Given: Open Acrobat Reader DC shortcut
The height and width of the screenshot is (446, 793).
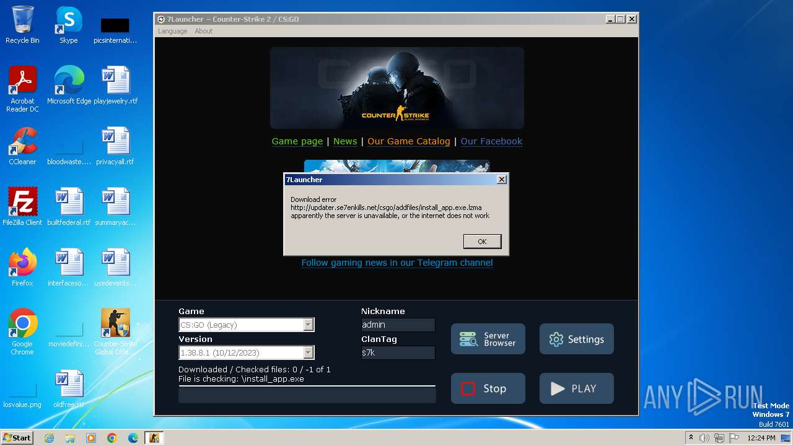Looking at the screenshot, I should click(x=22, y=89).
